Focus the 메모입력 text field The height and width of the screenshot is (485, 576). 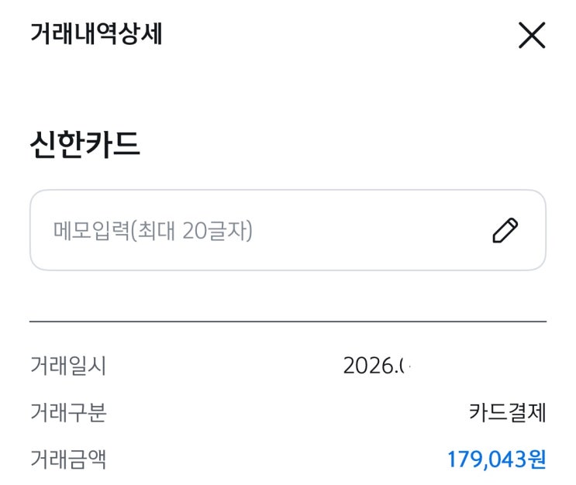coord(288,230)
